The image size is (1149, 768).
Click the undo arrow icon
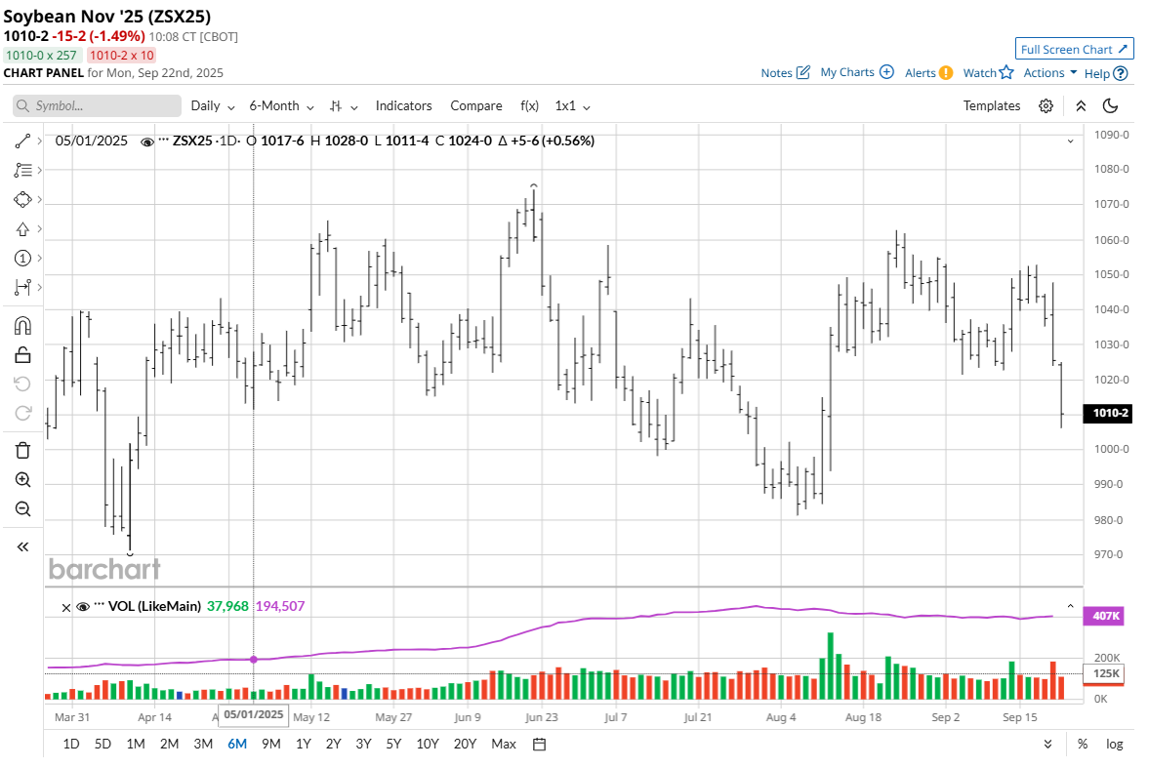[22, 384]
